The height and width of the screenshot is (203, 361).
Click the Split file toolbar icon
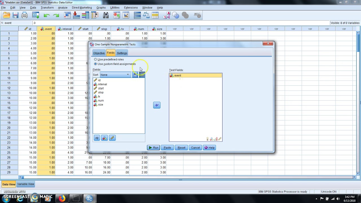click(x=137, y=15)
